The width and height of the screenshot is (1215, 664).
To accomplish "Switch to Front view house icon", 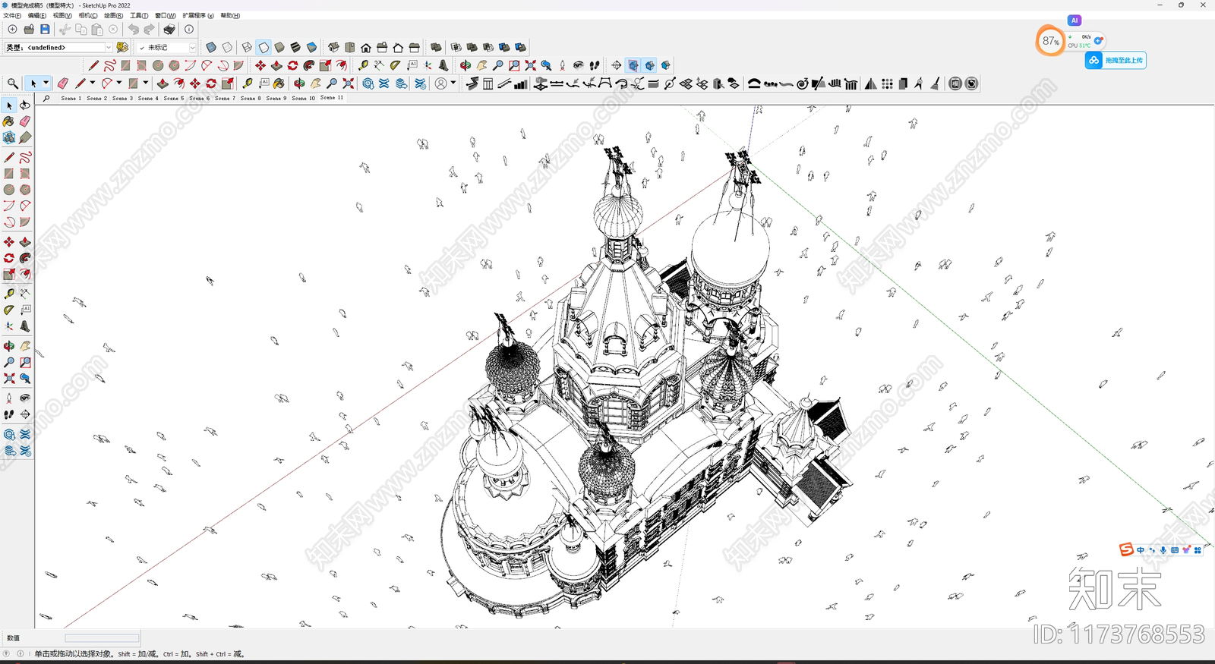I will click(x=366, y=47).
